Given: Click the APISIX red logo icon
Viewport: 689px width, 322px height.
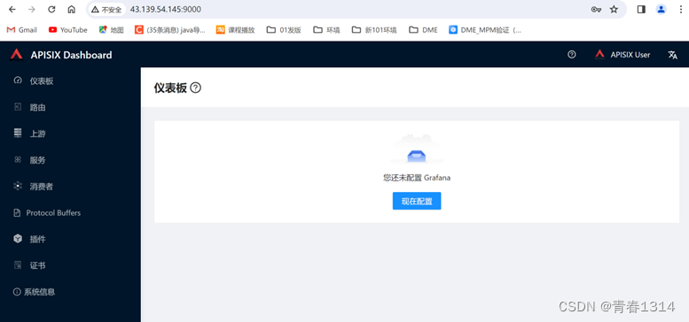Looking at the screenshot, I should pyautogui.click(x=17, y=55).
